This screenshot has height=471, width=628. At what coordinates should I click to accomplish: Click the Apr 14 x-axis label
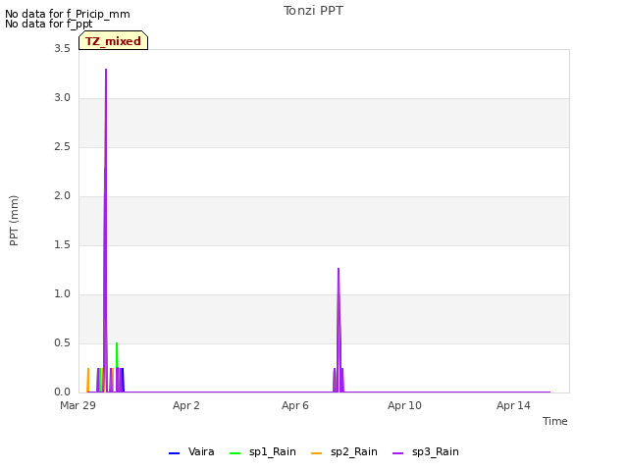[513, 405]
